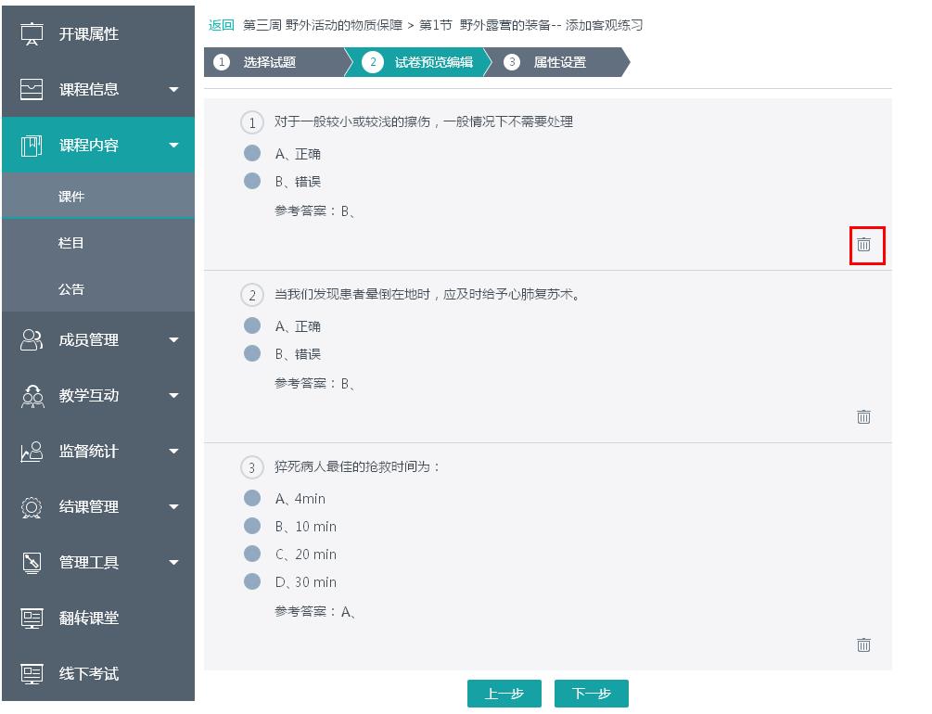Click the 开课属性 sidebar icon
Image resolution: width=932 pixels, height=714 pixels.
coord(32,34)
